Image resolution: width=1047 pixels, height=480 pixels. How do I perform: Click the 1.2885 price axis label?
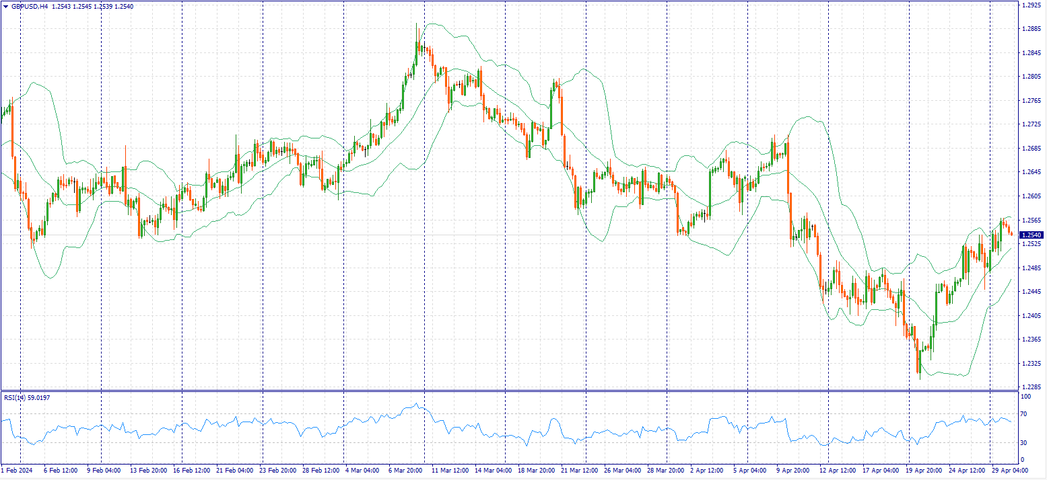(1031, 29)
